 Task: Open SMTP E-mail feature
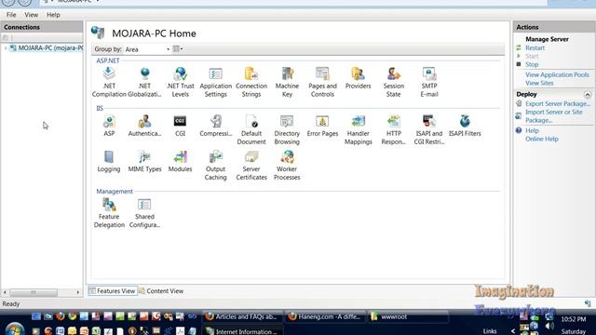429,82
